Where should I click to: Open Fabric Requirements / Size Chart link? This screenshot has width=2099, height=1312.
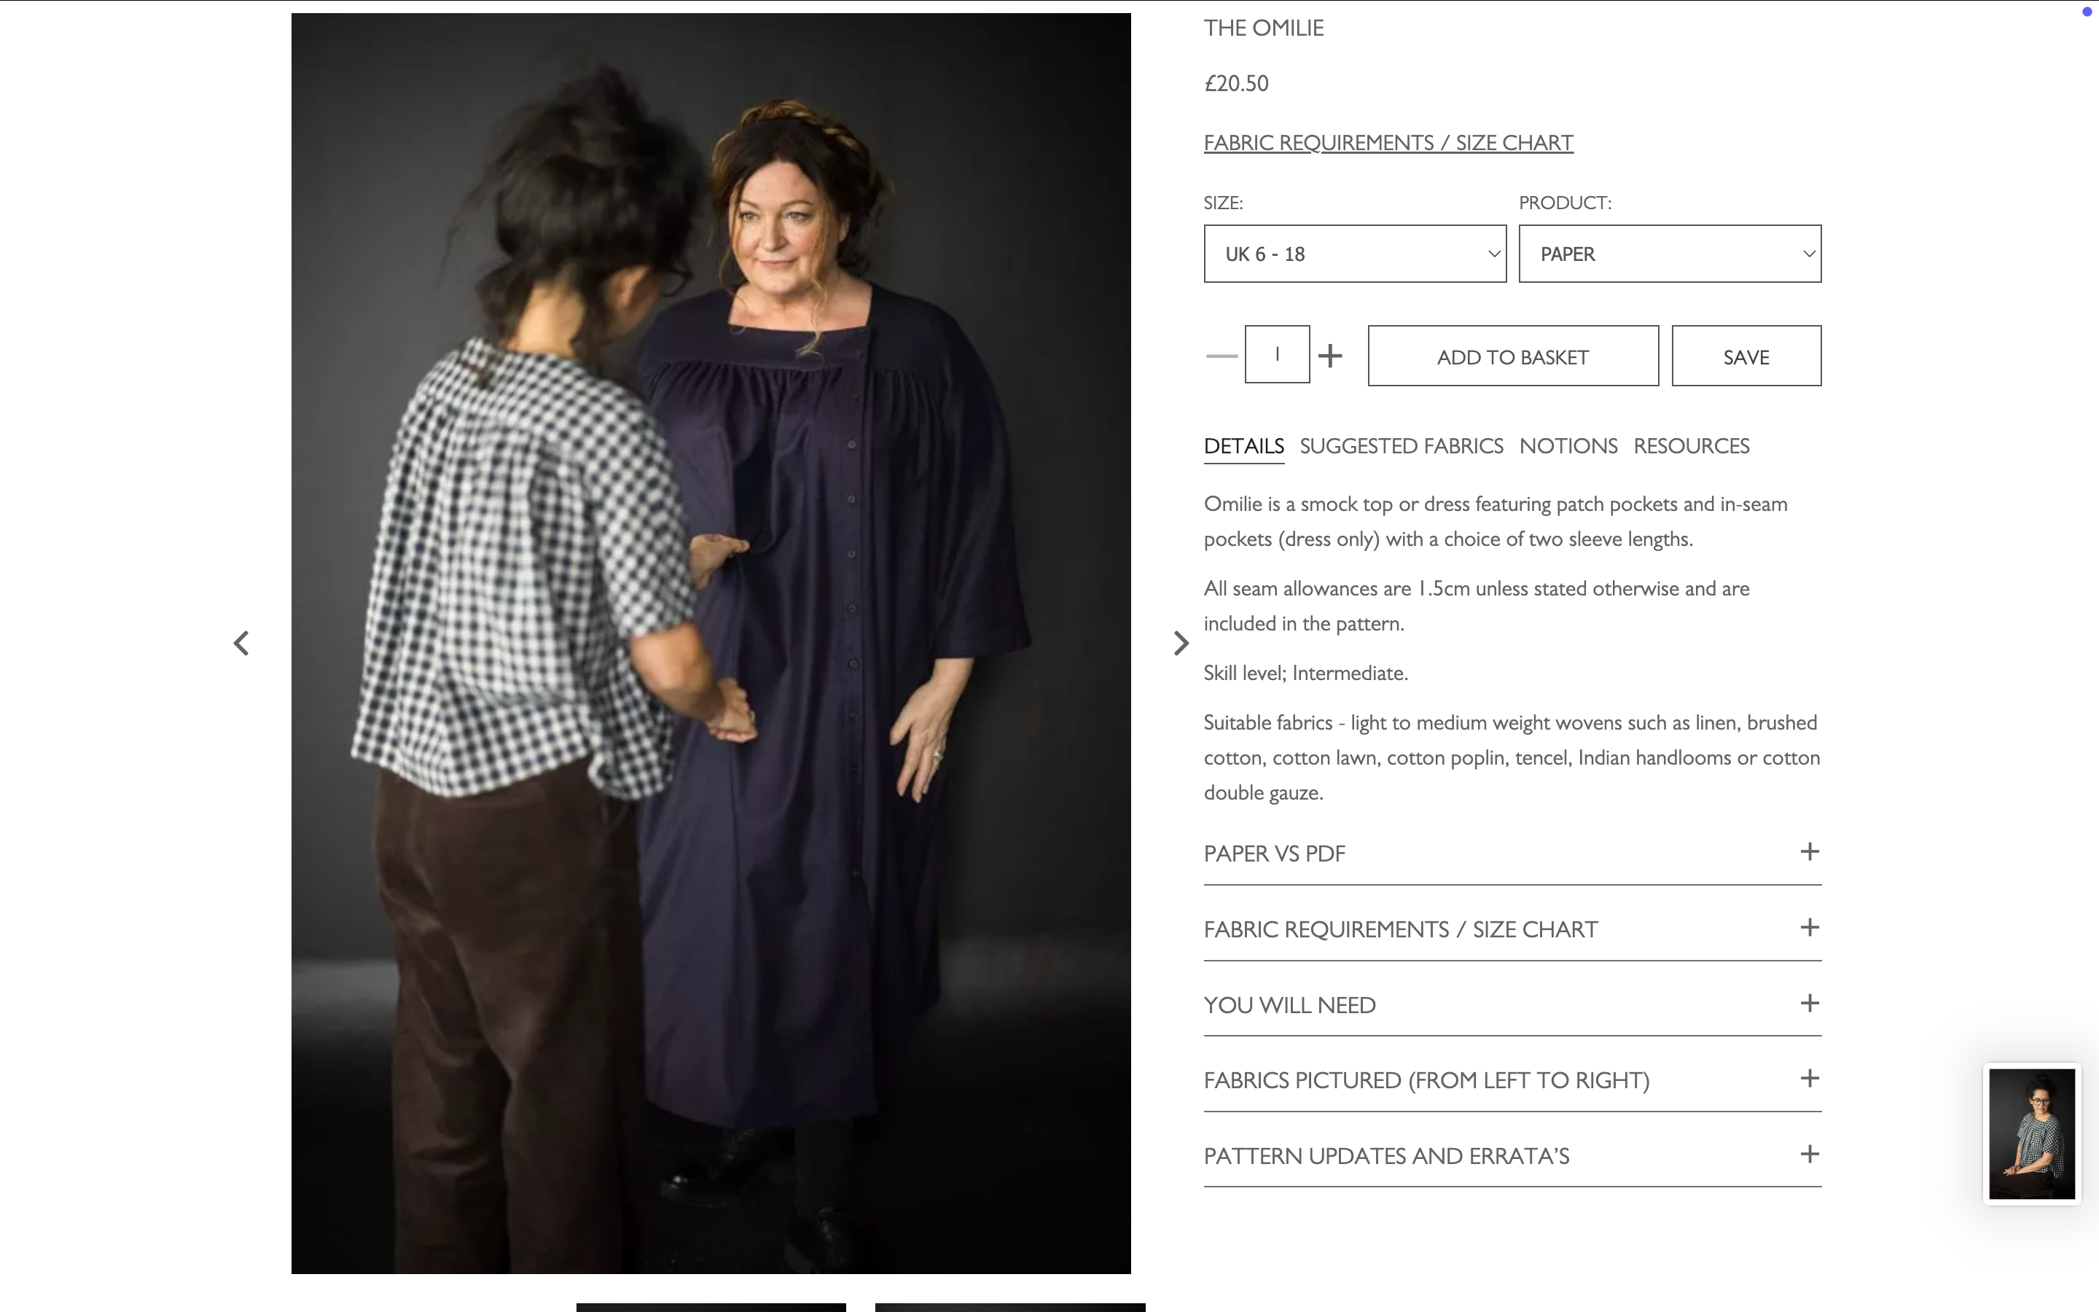(1388, 142)
